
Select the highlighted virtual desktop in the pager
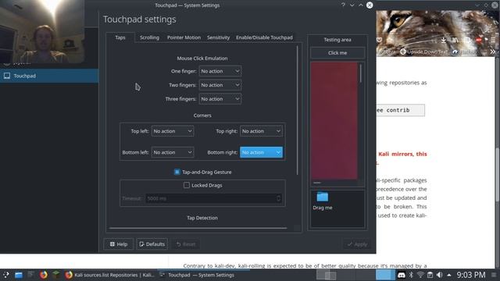pyautogui.click(x=385, y=275)
